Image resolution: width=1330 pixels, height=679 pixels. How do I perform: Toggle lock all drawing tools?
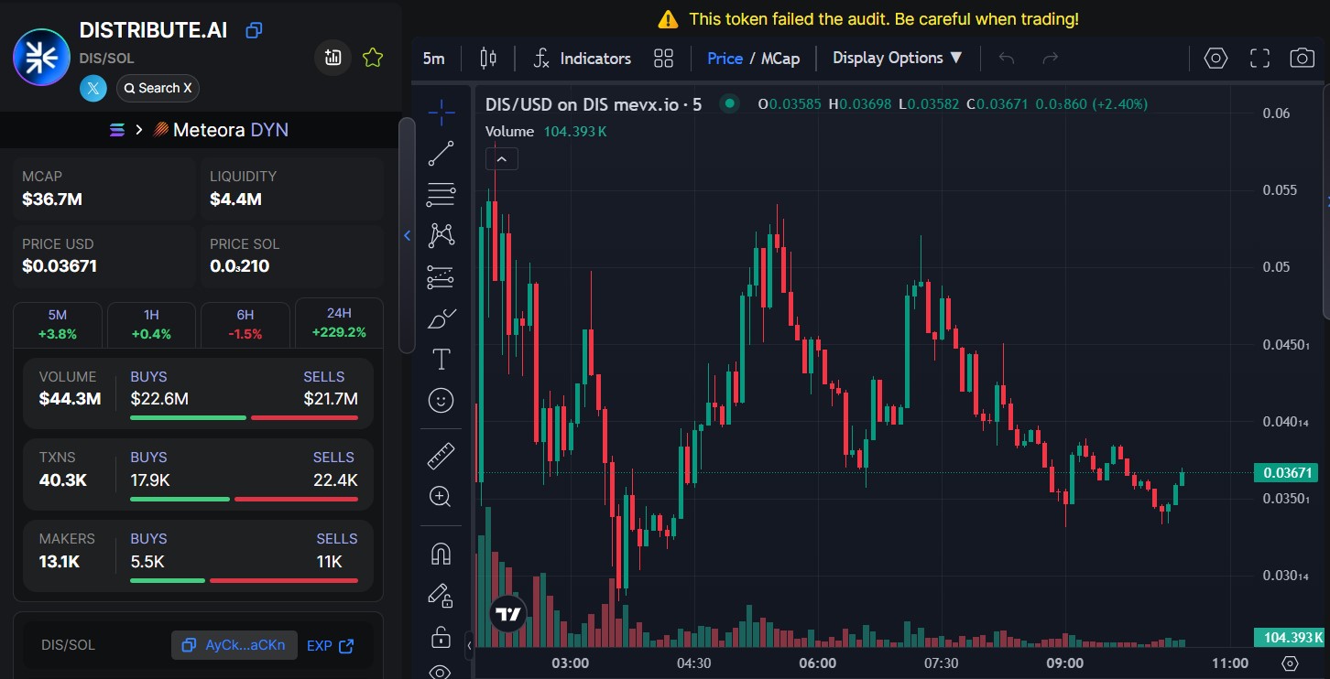click(x=442, y=637)
